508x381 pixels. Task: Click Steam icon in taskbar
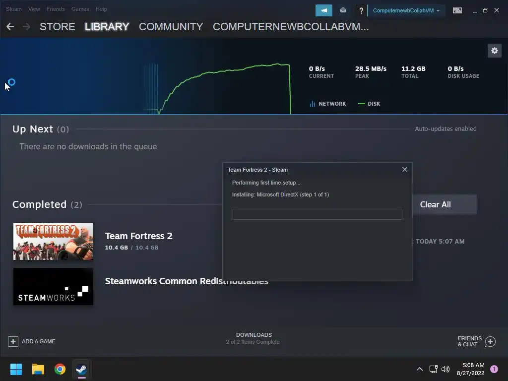pyautogui.click(x=81, y=369)
